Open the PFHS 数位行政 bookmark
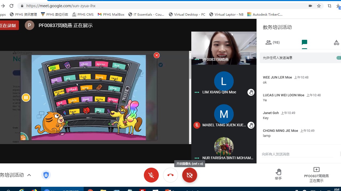 tap(54, 15)
